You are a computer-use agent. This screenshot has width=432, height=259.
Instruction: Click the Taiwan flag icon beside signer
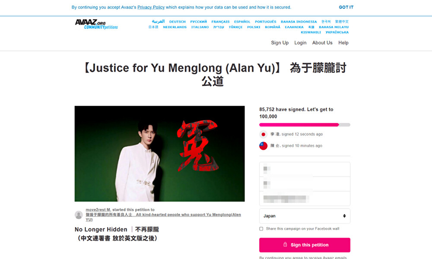coord(264,146)
